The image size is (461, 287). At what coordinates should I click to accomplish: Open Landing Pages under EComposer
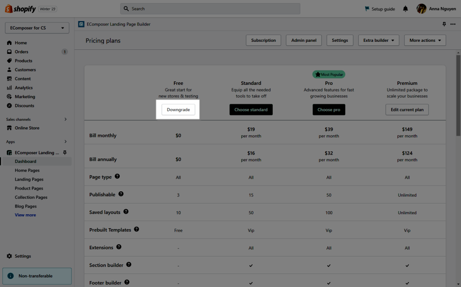tap(29, 179)
